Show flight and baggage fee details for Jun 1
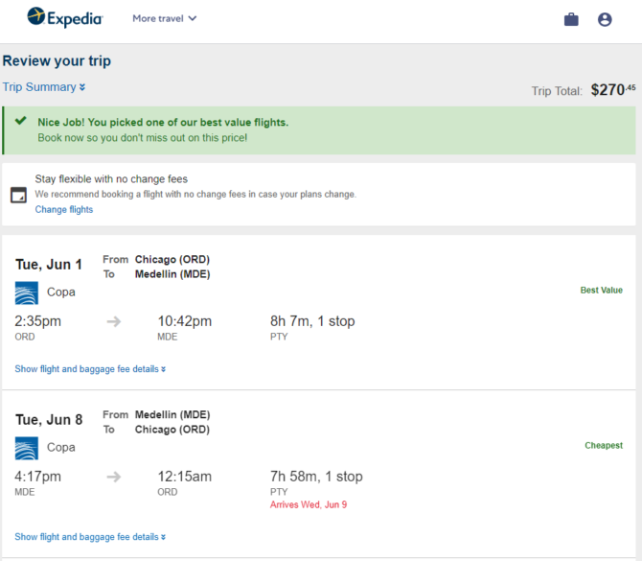 [90, 369]
